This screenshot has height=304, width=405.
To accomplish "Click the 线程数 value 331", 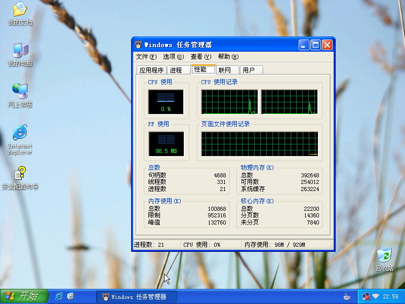I will coord(221,182).
